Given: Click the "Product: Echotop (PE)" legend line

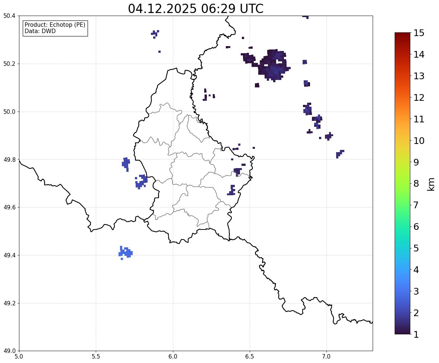Looking at the screenshot, I should 55,25.
